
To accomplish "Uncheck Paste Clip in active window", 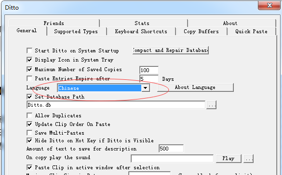I will 29,167.
